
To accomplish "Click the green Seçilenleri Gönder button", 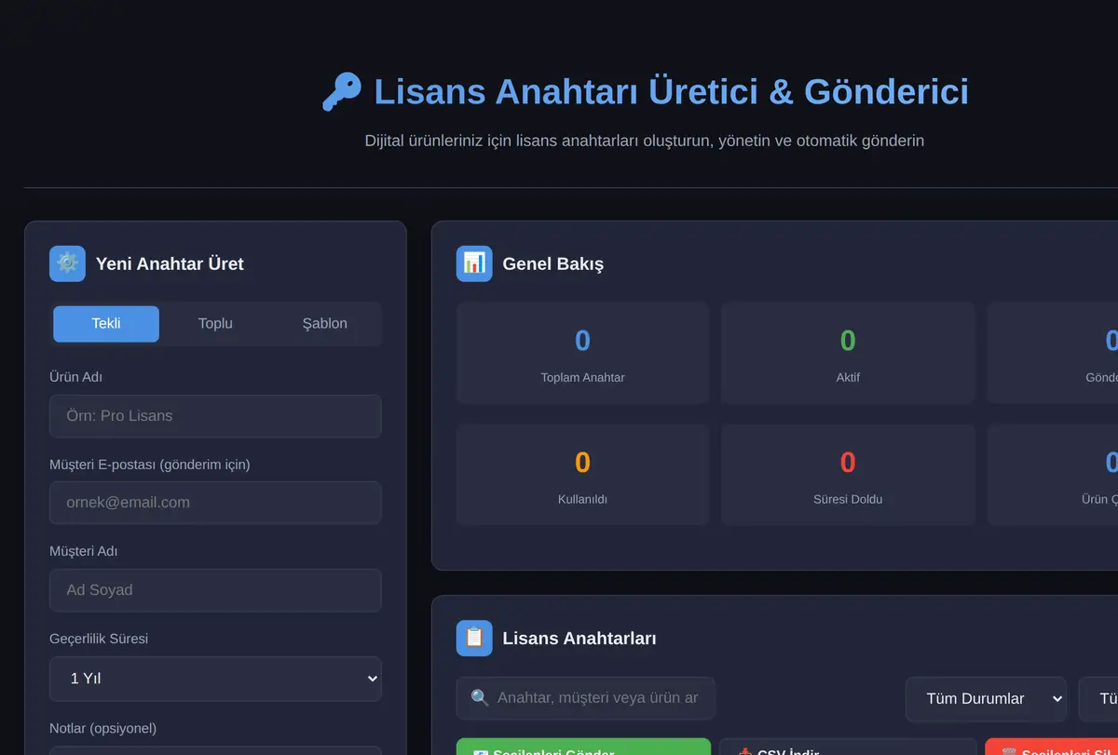I will [583, 748].
